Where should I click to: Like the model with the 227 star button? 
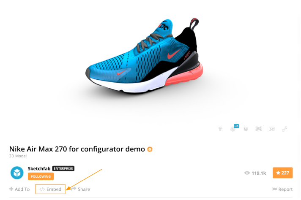282,173
